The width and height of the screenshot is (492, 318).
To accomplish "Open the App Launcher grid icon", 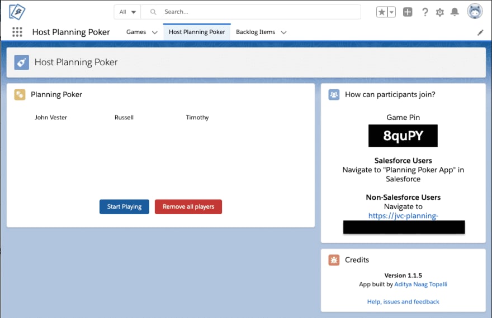I will [17, 32].
